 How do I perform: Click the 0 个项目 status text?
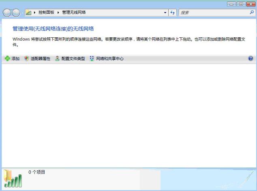pyautogui.click(x=37, y=172)
